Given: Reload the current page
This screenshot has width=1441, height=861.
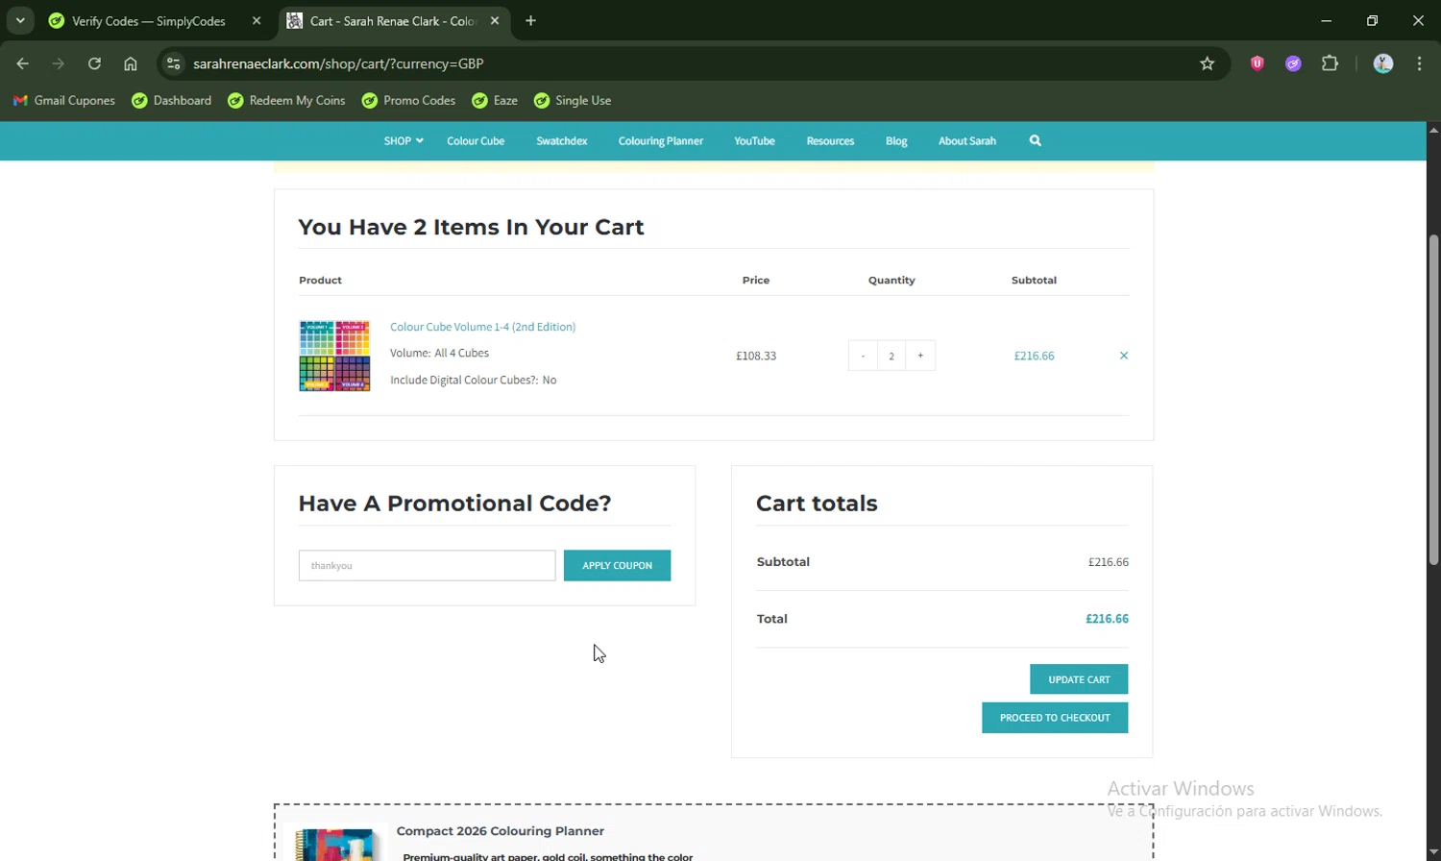Looking at the screenshot, I should 94,63.
